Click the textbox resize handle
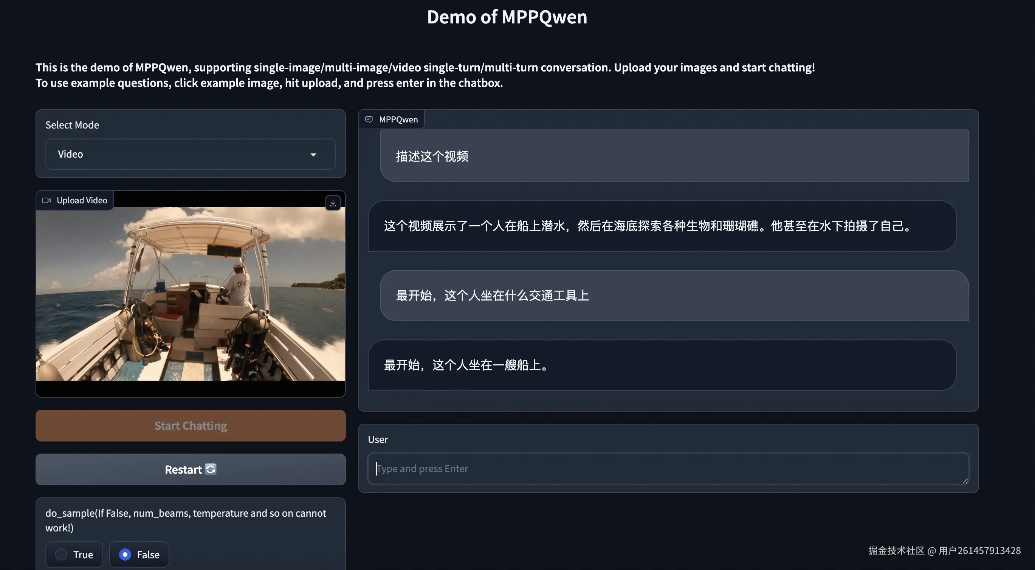This screenshot has width=1035, height=570. tap(965, 481)
